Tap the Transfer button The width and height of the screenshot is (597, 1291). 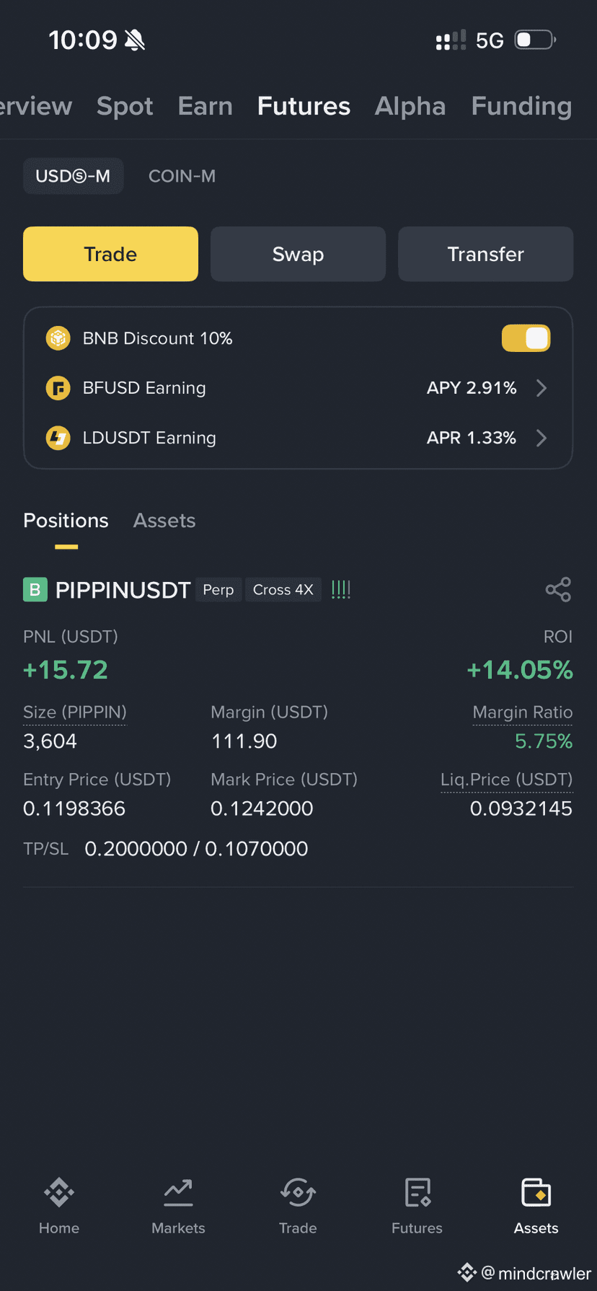point(486,254)
